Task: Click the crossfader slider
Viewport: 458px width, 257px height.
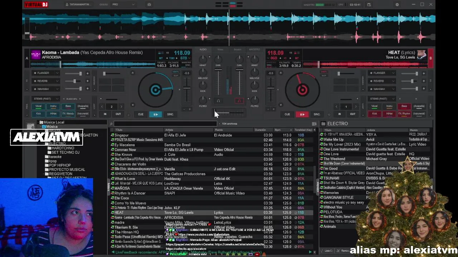Action: [229, 114]
